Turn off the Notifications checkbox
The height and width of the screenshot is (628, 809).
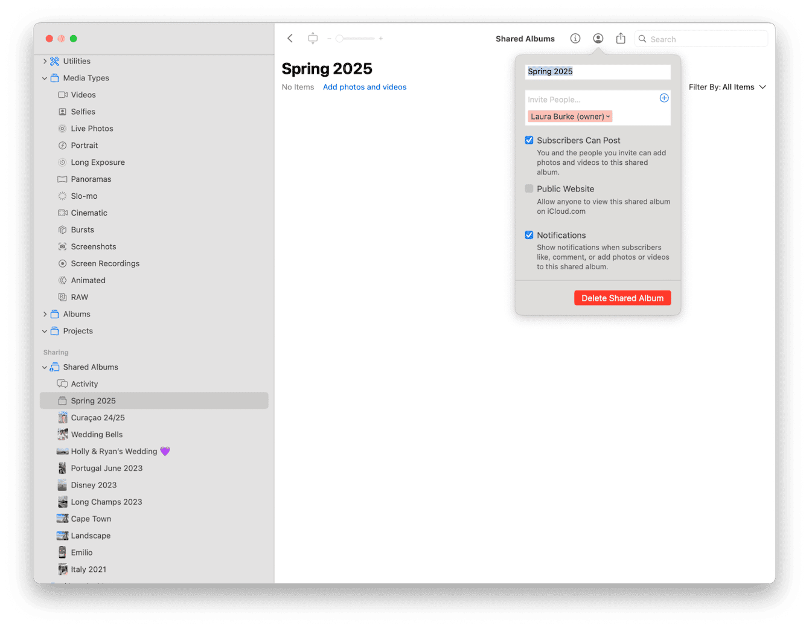point(529,235)
